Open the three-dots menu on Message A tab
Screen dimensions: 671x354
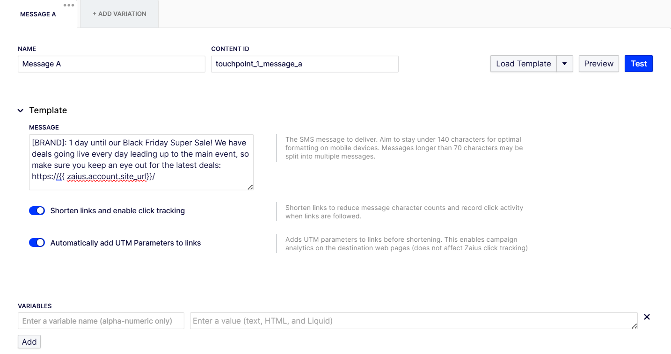pyautogui.click(x=69, y=5)
